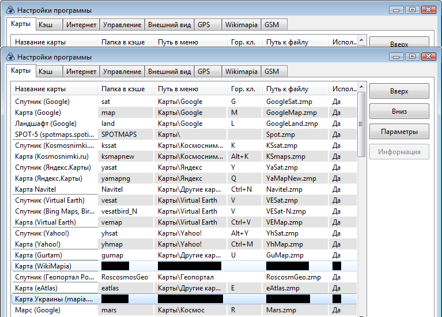The image size is (442, 317).
Task: Click the program icon in the front title bar
Action: [10, 57]
